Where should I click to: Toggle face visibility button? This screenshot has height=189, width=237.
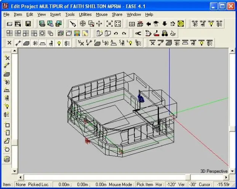click(26, 43)
